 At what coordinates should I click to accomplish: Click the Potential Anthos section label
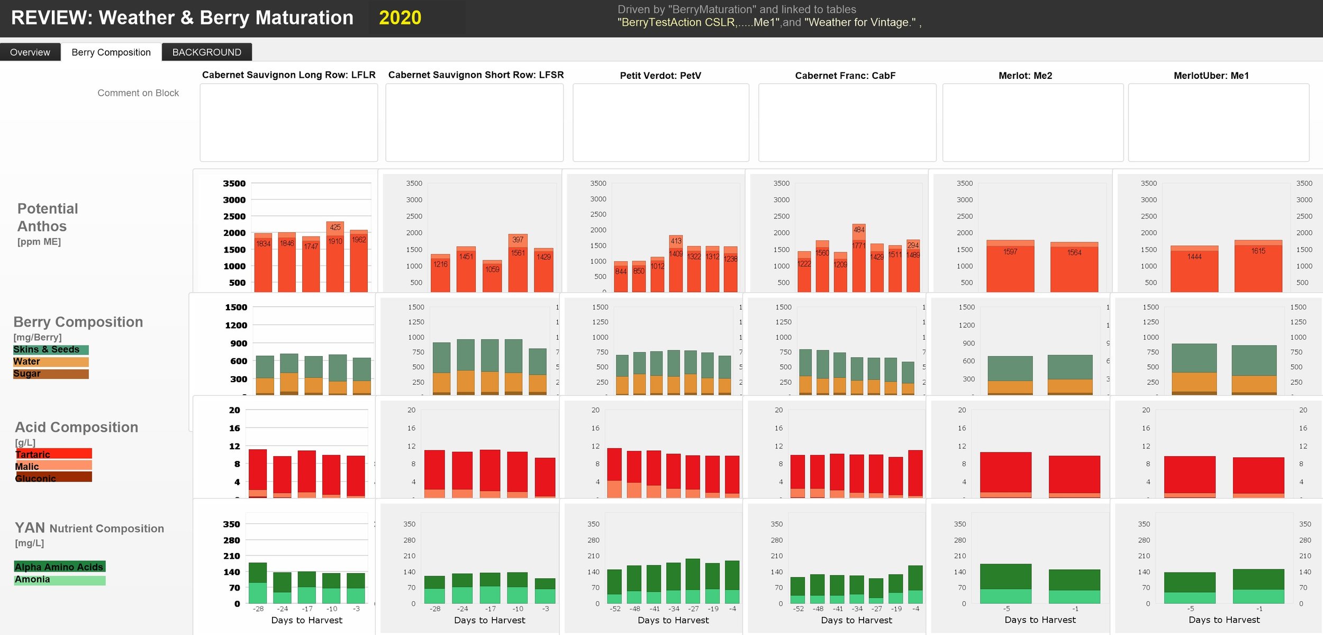click(48, 217)
